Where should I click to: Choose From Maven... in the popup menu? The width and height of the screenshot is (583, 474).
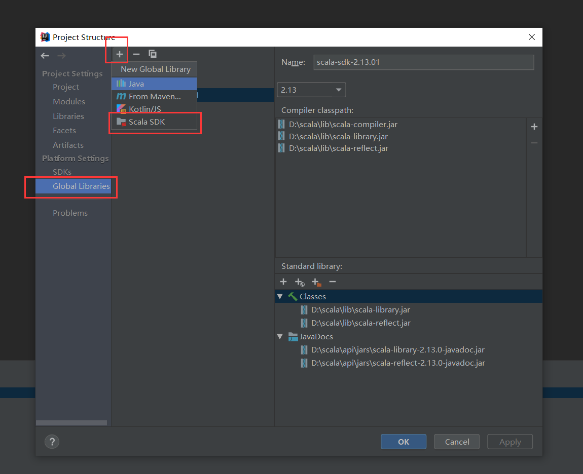[154, 96]
